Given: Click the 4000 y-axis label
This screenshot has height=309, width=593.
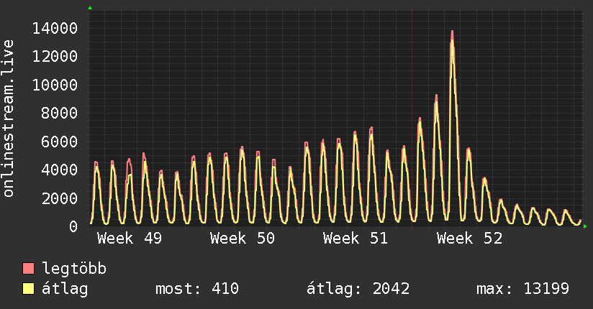Looking at the screenshot, I should [x=60, y=170].
